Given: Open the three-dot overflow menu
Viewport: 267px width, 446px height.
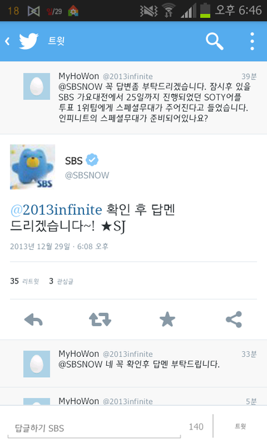Looking at the screenshot, I should coord(252,41).
